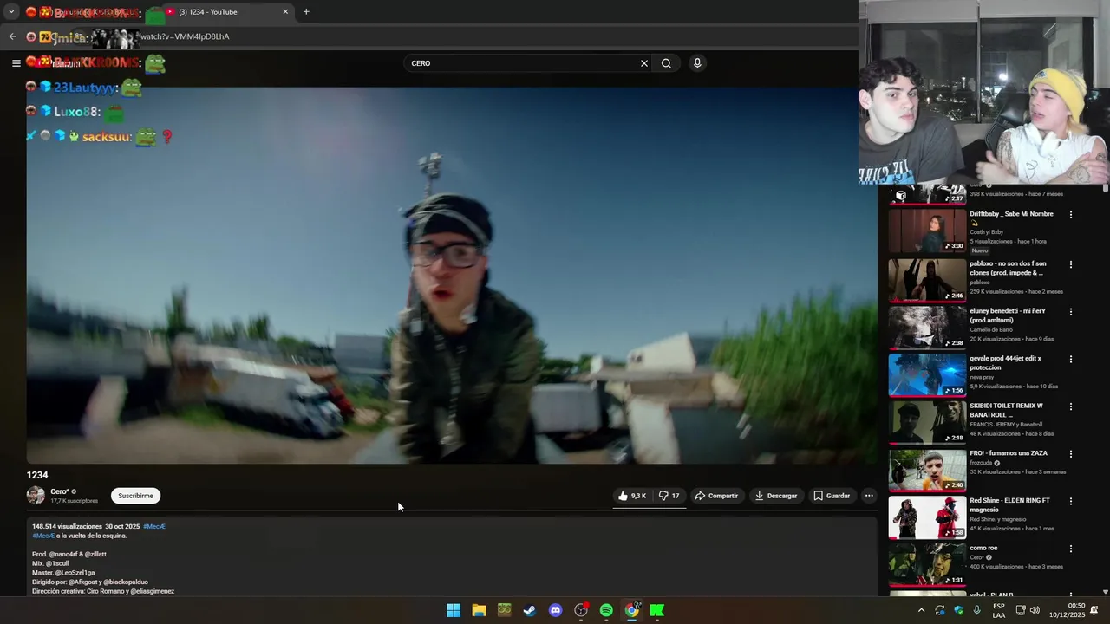The height and width of the screenshot is (624, 1110).
Task: Click the browser address bar URL
Action: coord(185,36)
